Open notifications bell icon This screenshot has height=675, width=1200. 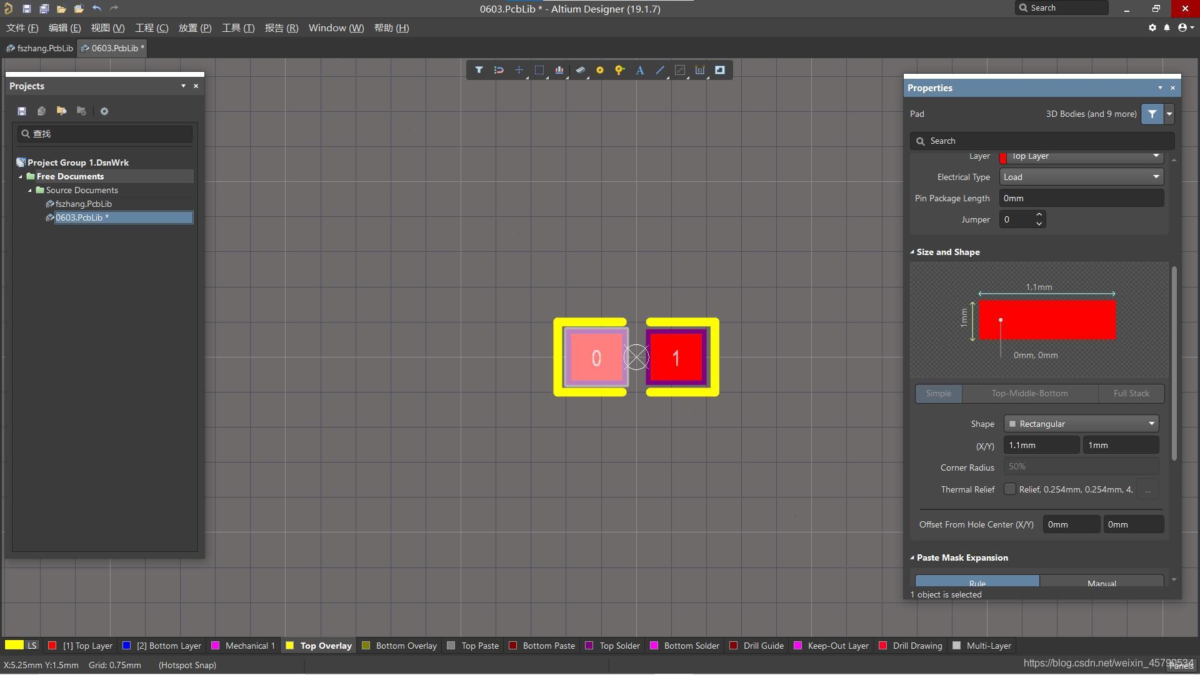tap(1167, 27)
